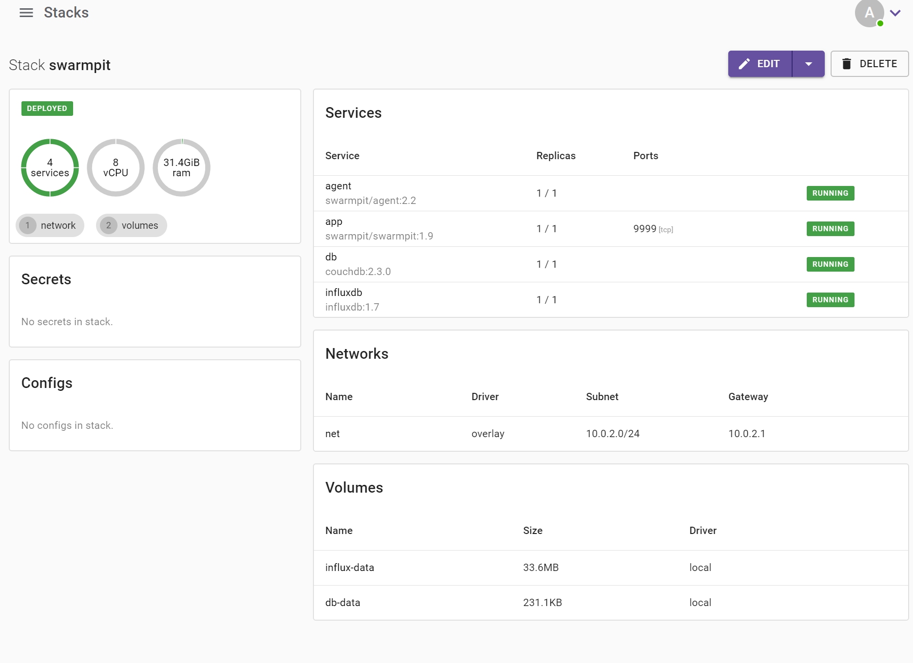Image resolution: width=913 pixels, height=663 pixels.
Task: Click the Configs section heading
Action: point(47,383)
